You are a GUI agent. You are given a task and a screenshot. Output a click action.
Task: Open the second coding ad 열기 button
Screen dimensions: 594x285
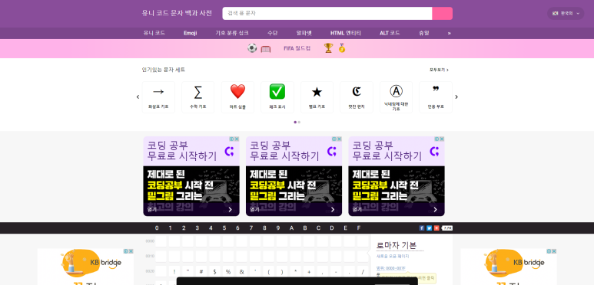click(294, 209)
